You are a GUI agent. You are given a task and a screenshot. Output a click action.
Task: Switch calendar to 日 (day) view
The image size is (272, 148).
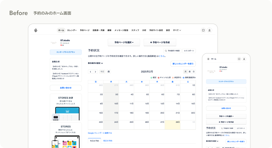click(x=193, y=72)
